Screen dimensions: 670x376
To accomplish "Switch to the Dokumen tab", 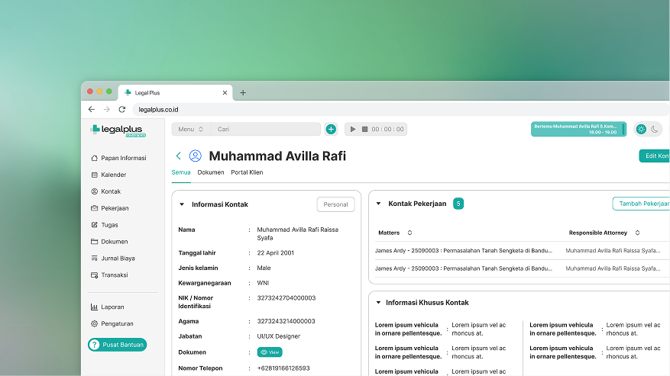I will point(211,172).
